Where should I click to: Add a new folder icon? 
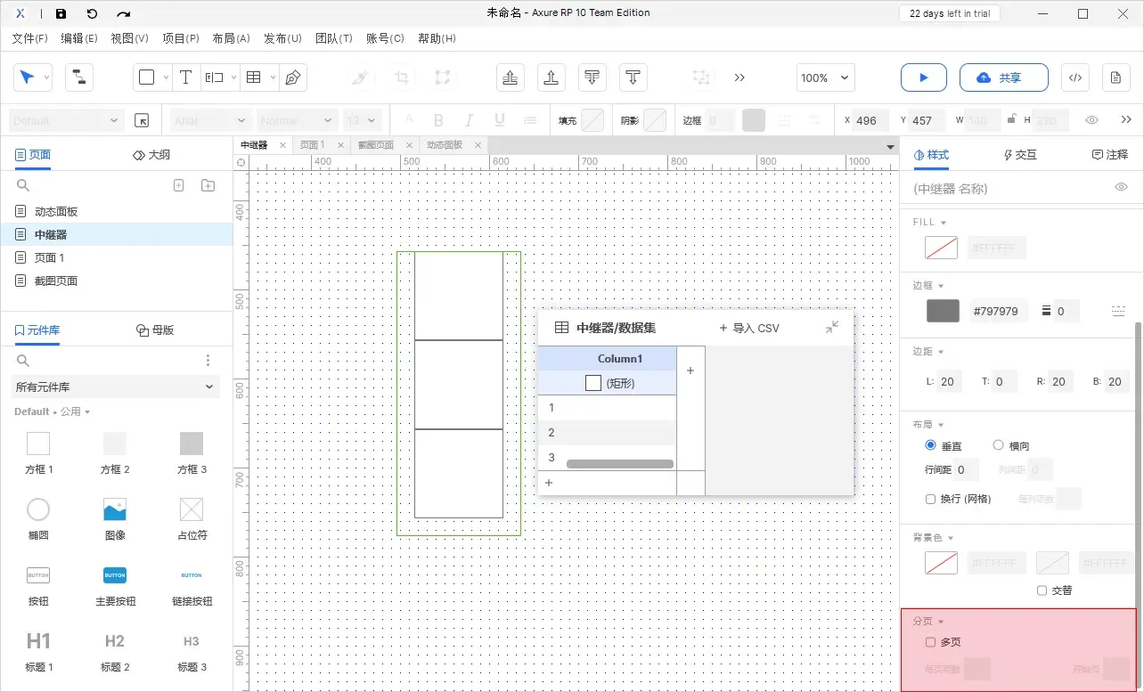[208, 185]
